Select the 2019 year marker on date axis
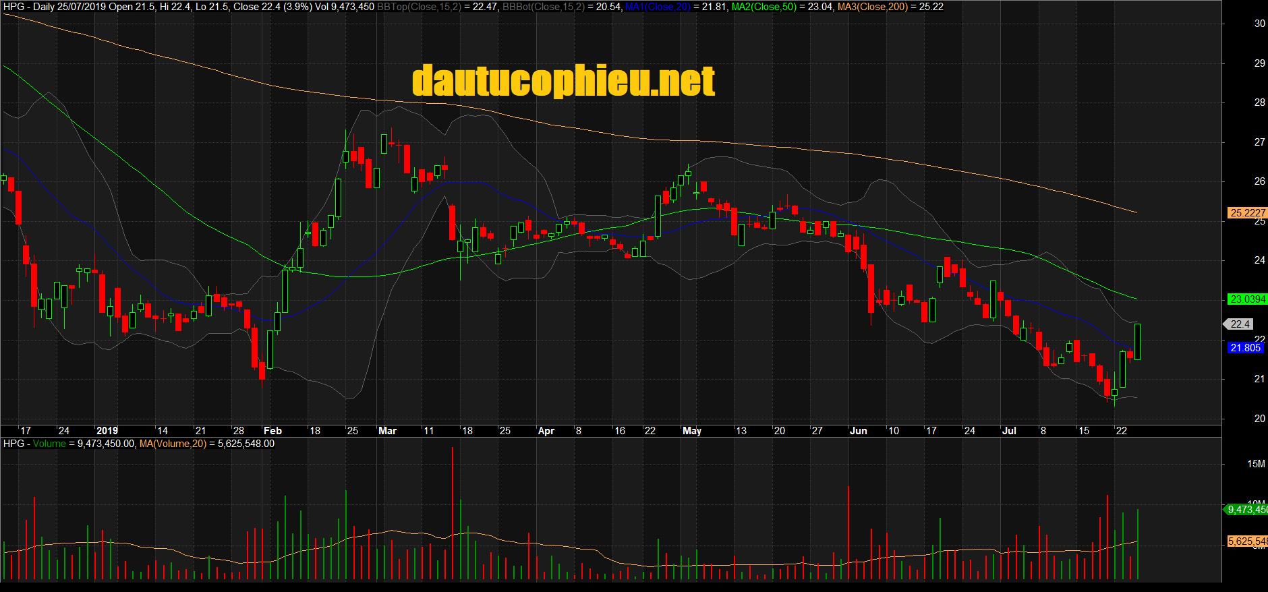 point(107,431)
